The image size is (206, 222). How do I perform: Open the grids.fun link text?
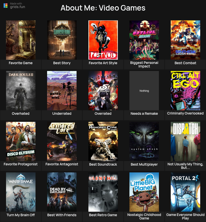pos(17,7)
